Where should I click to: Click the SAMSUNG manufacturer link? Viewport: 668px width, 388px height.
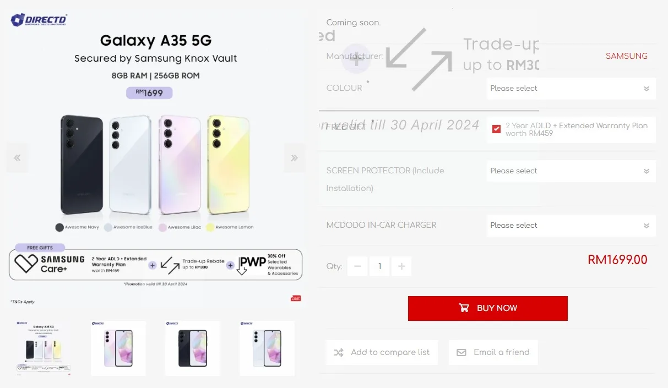pos(627,56)
